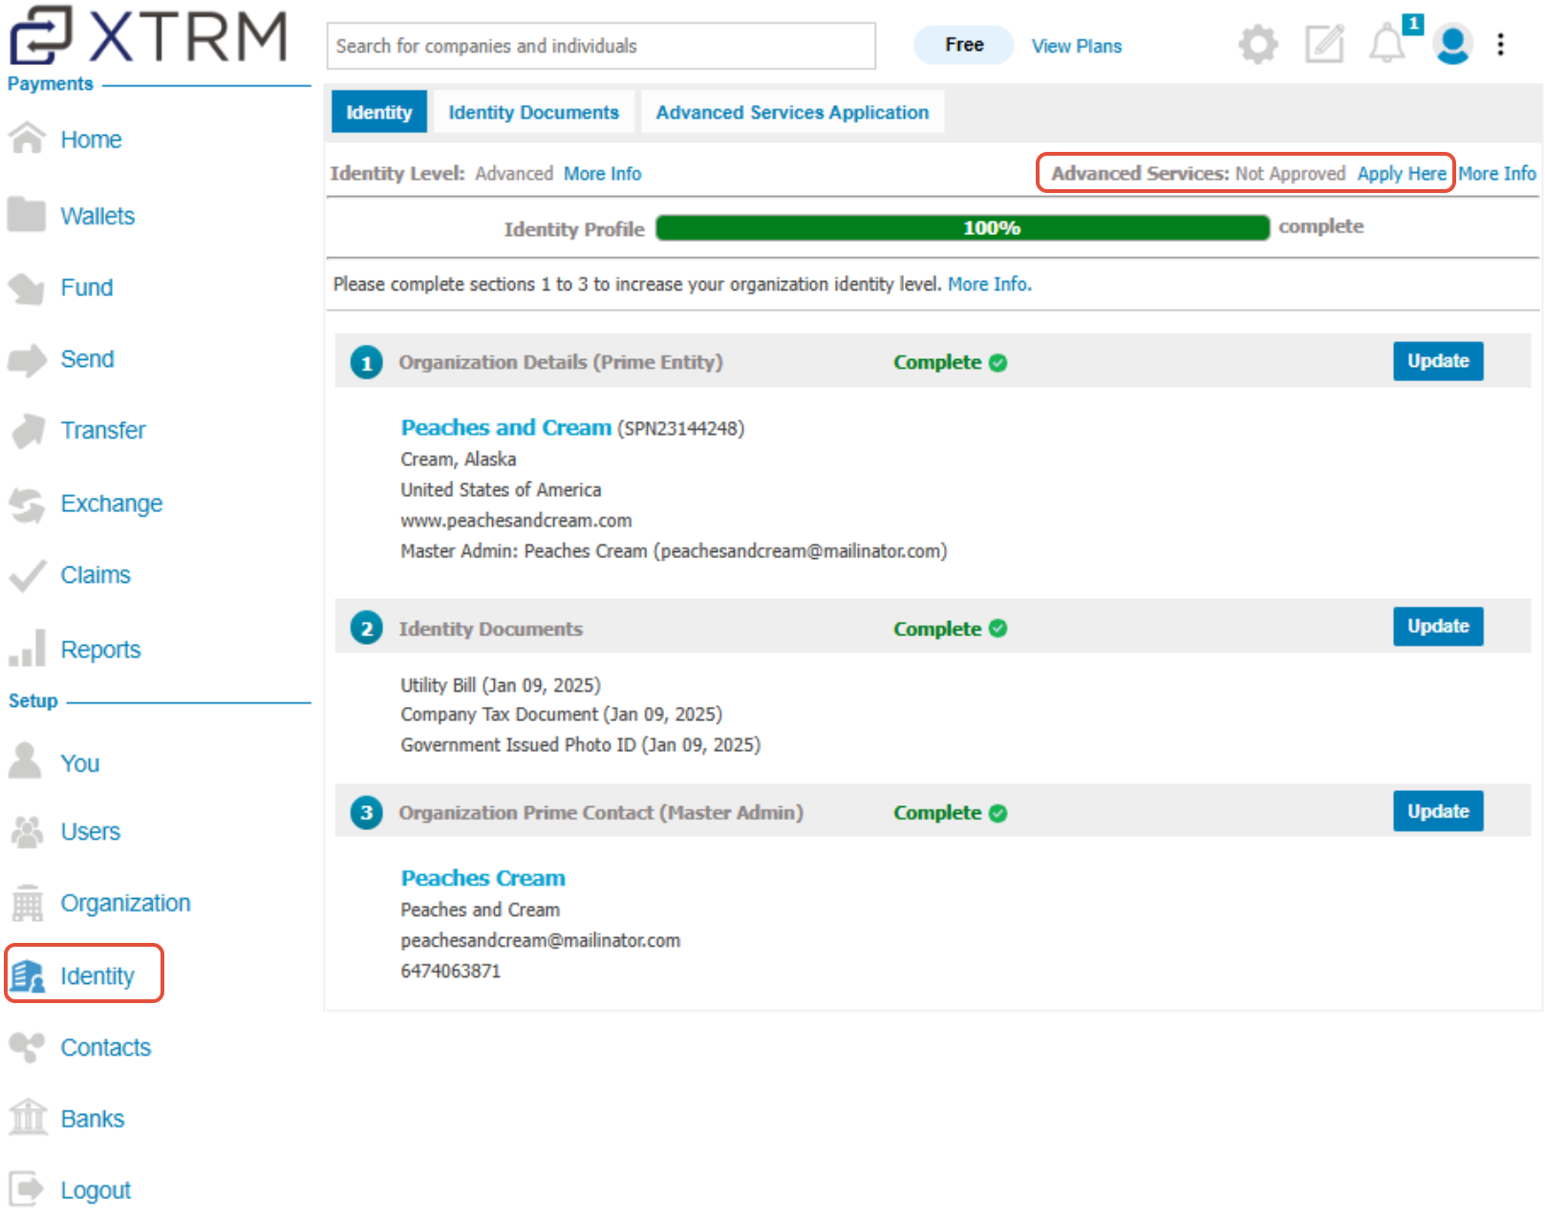Click Apply Here for Advanced Services
The width and height of the screenshot is (1545, 1219).
pos(1402,174)
